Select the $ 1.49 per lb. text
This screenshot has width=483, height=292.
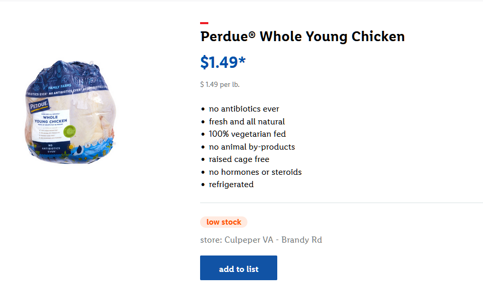click(220, 84)
